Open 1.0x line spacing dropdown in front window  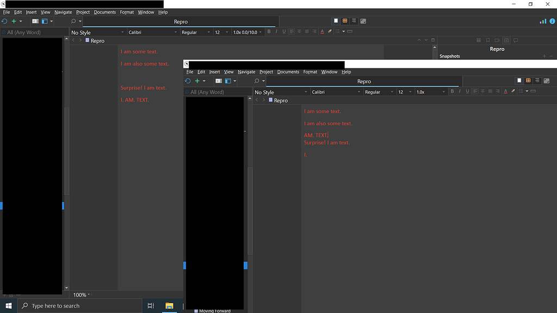coord(431,92)
